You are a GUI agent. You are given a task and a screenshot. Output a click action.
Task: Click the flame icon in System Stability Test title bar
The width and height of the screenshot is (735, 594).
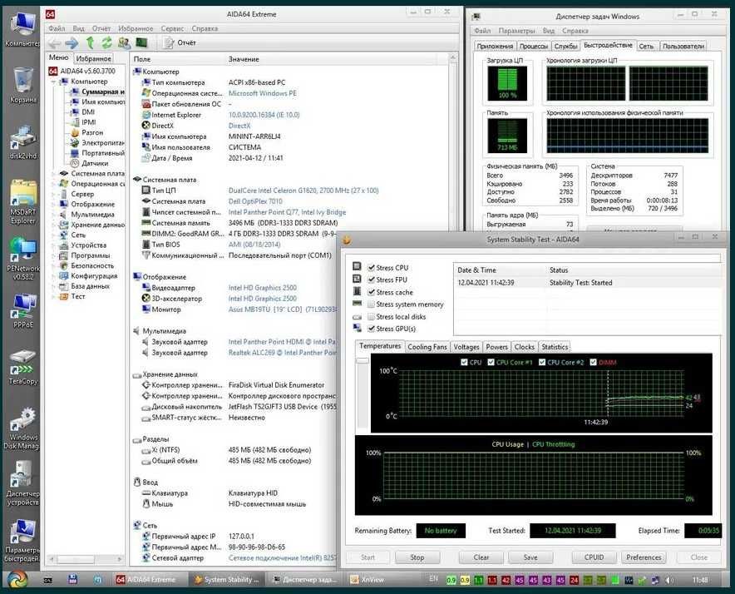coord(347,240)
